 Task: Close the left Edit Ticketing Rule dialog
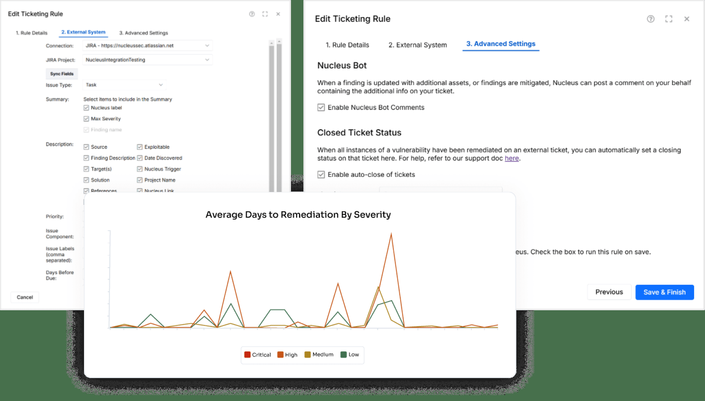coord(278,14)
